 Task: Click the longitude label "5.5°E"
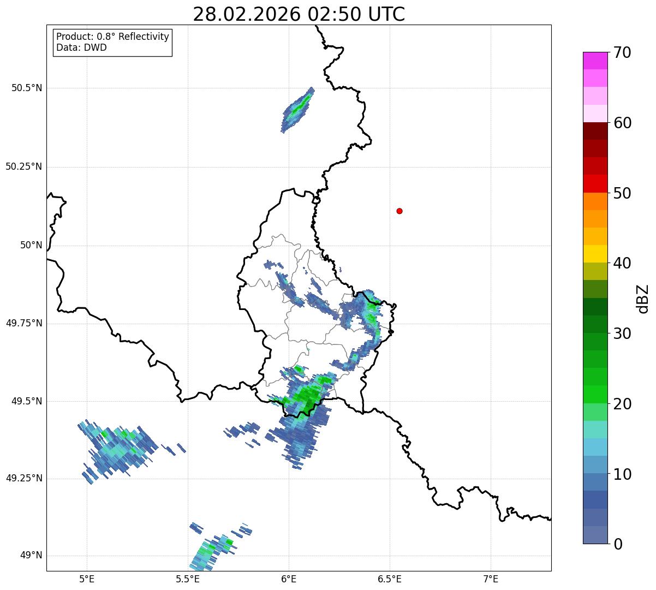[x=188, y=579]
